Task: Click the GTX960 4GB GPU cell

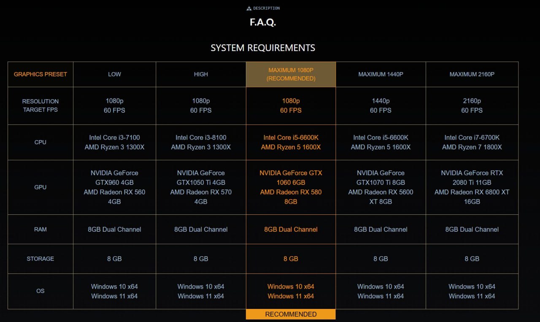Action: [114, 187]
